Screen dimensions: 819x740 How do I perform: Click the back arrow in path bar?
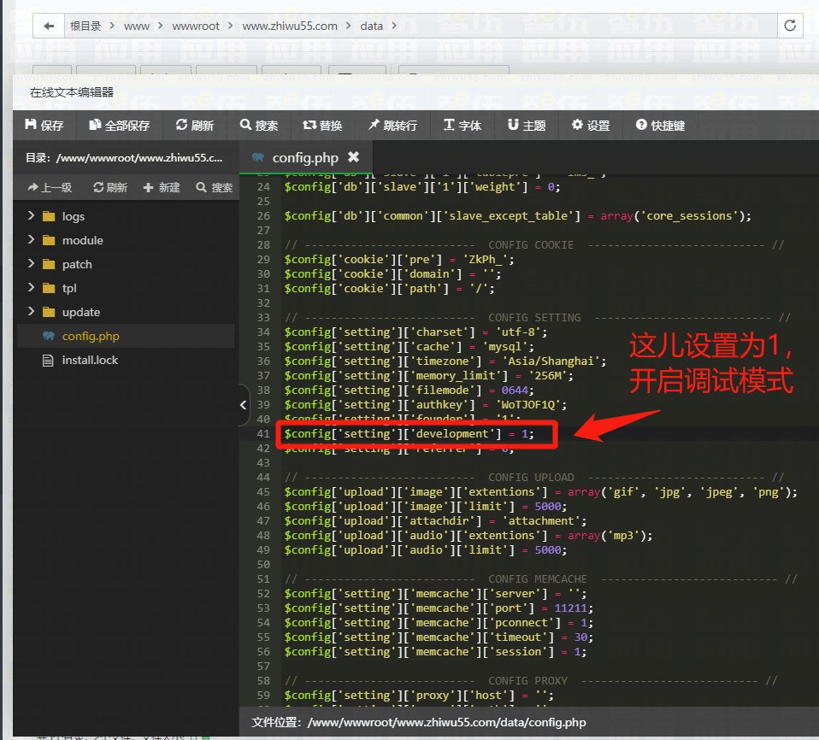click(x=49, y=26)
